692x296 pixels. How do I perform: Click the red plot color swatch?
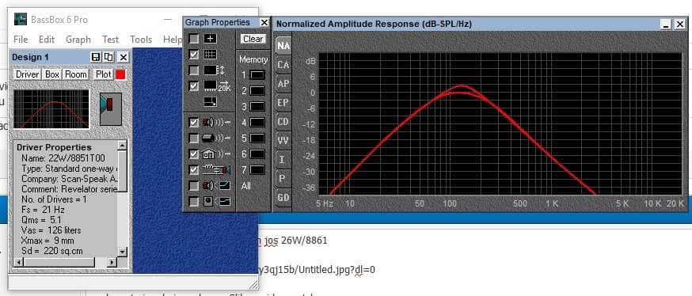[x=120, y=74]
